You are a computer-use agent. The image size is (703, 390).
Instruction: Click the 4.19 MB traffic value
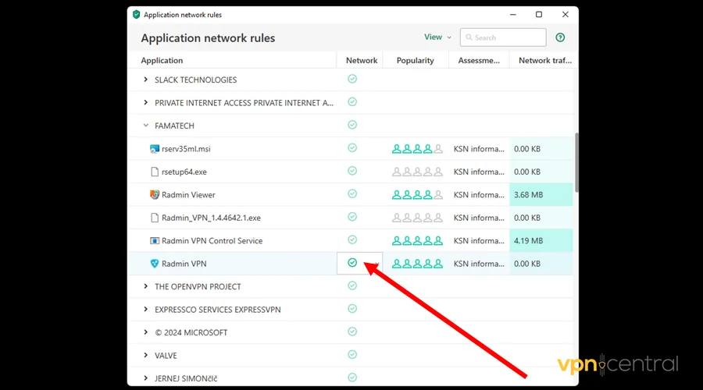(x=528, y=241)
